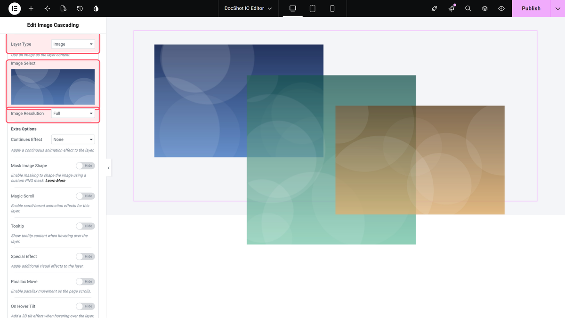565x318 pixels.
Task: Click the Publish button
Action: 531,8
